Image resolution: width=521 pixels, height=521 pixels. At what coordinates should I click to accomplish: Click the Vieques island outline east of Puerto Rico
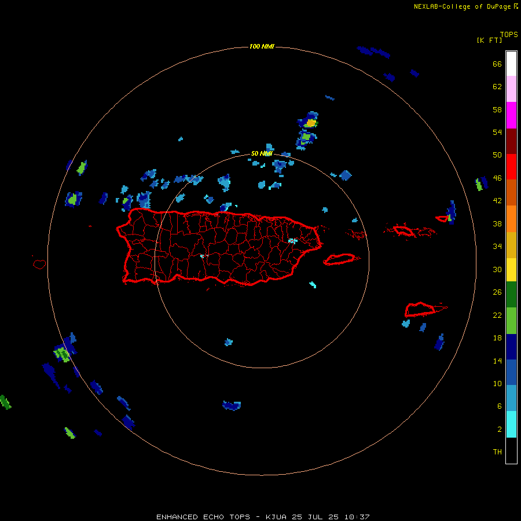click(341, 259)
